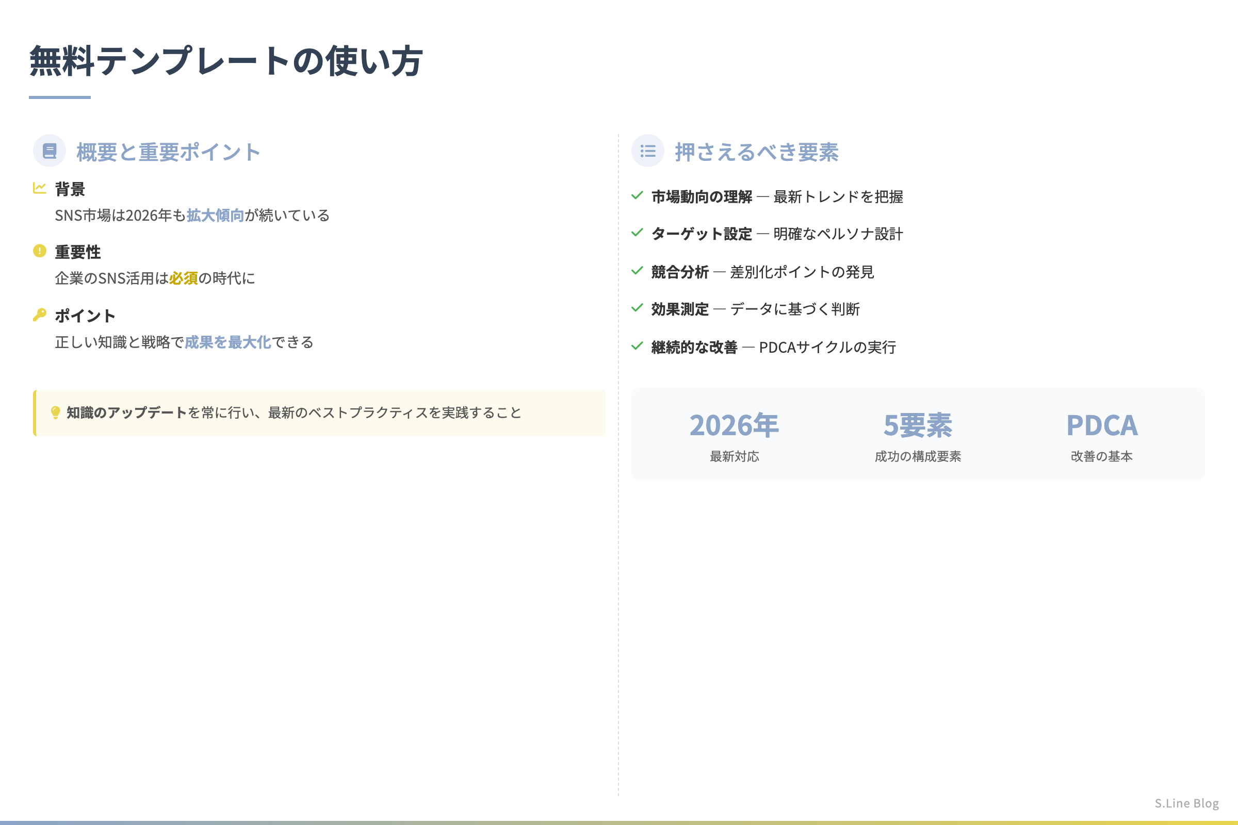Viewport: 1238px width, 825px height.
Task: Click the S.Line Blog footer text
Action: [x=1186, y=803]
